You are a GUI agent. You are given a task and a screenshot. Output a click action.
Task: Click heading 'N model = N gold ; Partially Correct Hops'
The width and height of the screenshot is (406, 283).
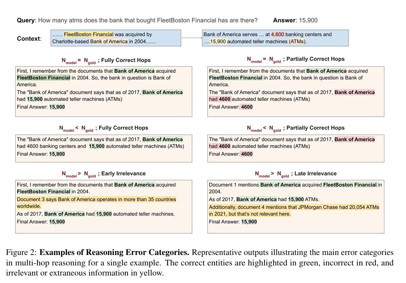tap(296, 59)
